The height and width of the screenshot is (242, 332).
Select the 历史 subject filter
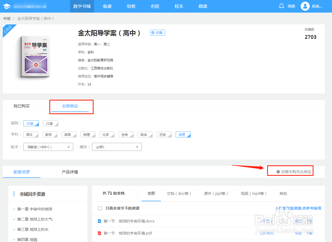164,135
